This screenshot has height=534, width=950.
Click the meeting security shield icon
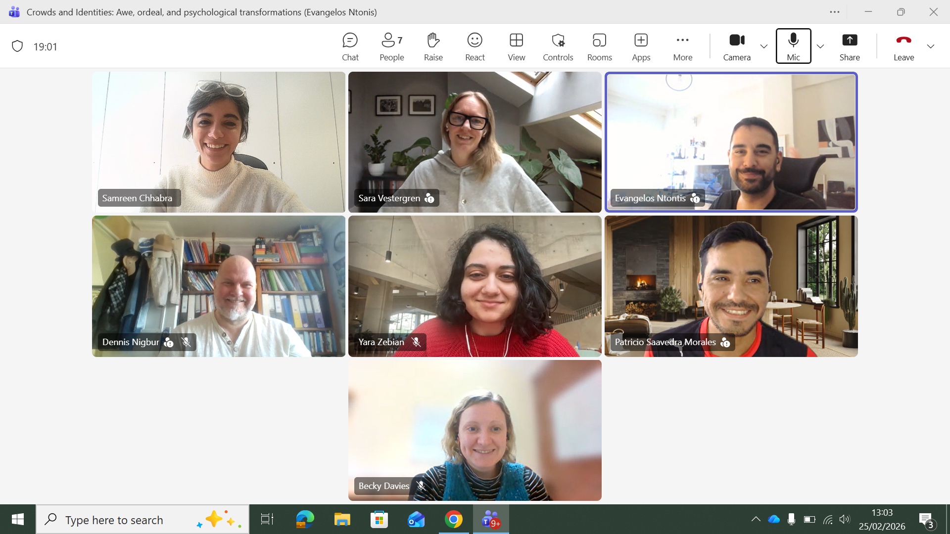tap(17, 46)
